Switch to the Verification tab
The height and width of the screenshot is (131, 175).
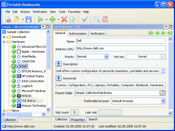click(98, 34)
